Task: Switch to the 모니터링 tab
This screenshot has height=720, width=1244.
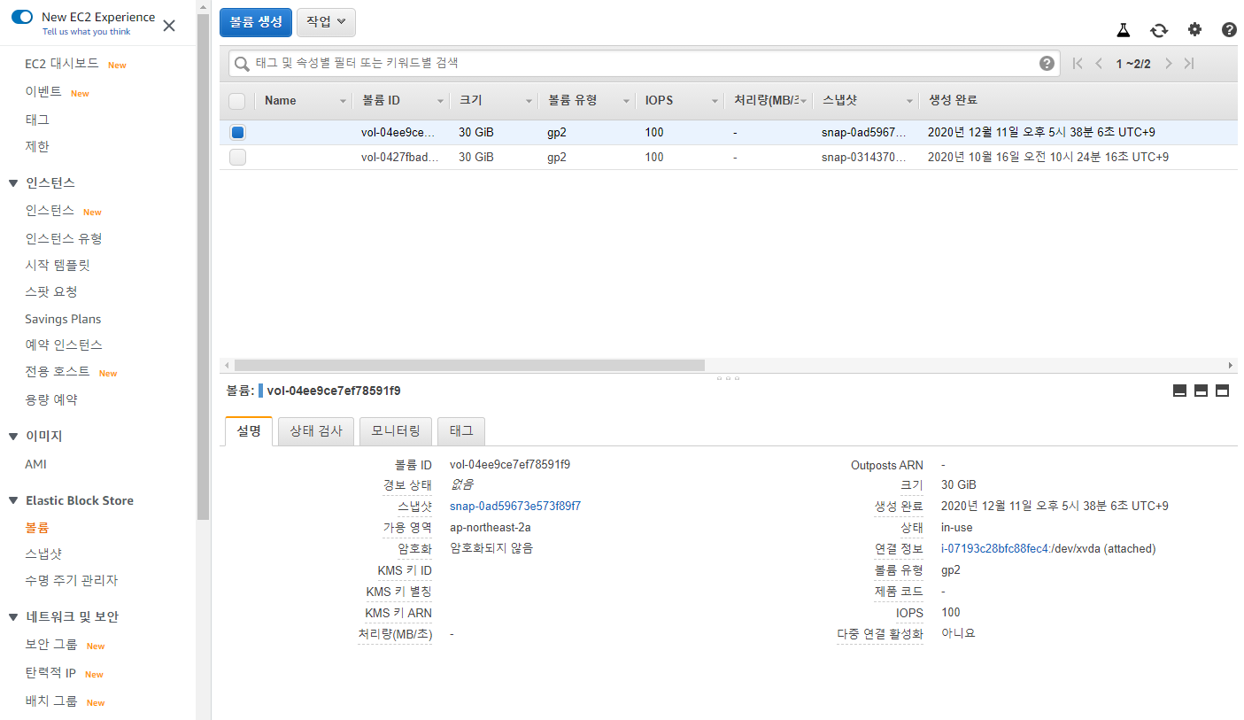Action: click(396, 431)
